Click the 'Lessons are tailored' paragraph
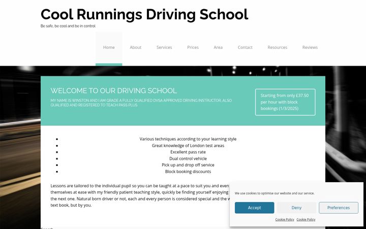 click(x=140, y=195)
